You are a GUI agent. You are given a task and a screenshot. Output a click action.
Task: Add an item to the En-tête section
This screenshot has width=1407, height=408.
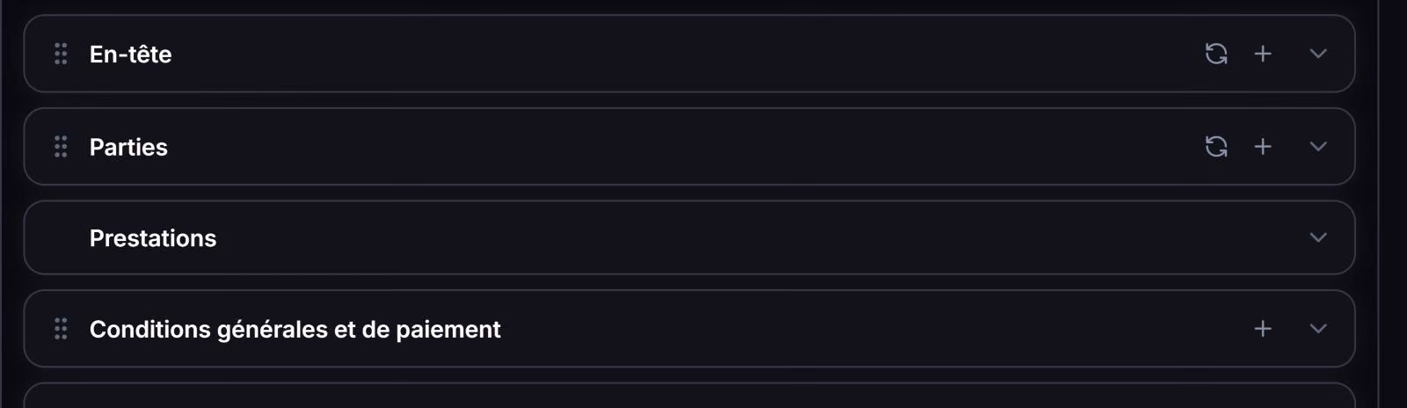pyautogui.click(x=1263, y=54)
